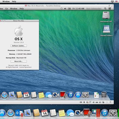Enter full screen from Parallels title bar

point(112,6)
